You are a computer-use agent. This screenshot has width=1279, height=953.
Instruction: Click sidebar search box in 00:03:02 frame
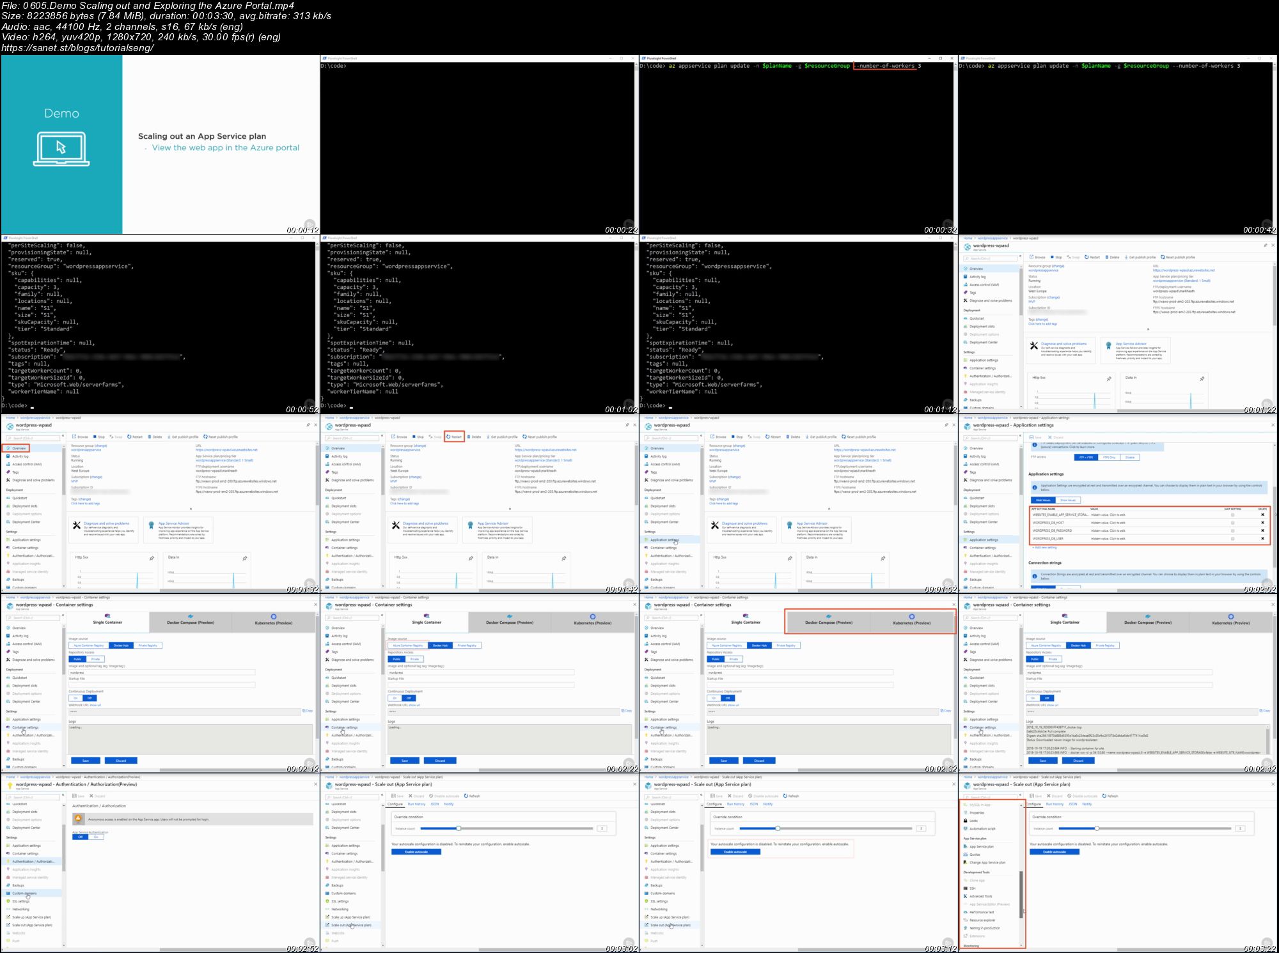click(352, 797)
